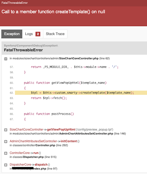
Task: Expand the getViewPopUpHtml trace entry
Action: (6, 130)
